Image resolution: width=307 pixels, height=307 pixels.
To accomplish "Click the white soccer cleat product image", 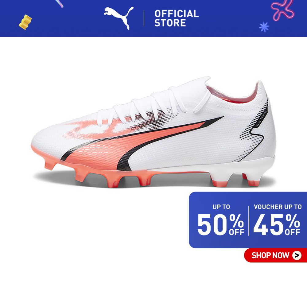I will pos(153,132).
